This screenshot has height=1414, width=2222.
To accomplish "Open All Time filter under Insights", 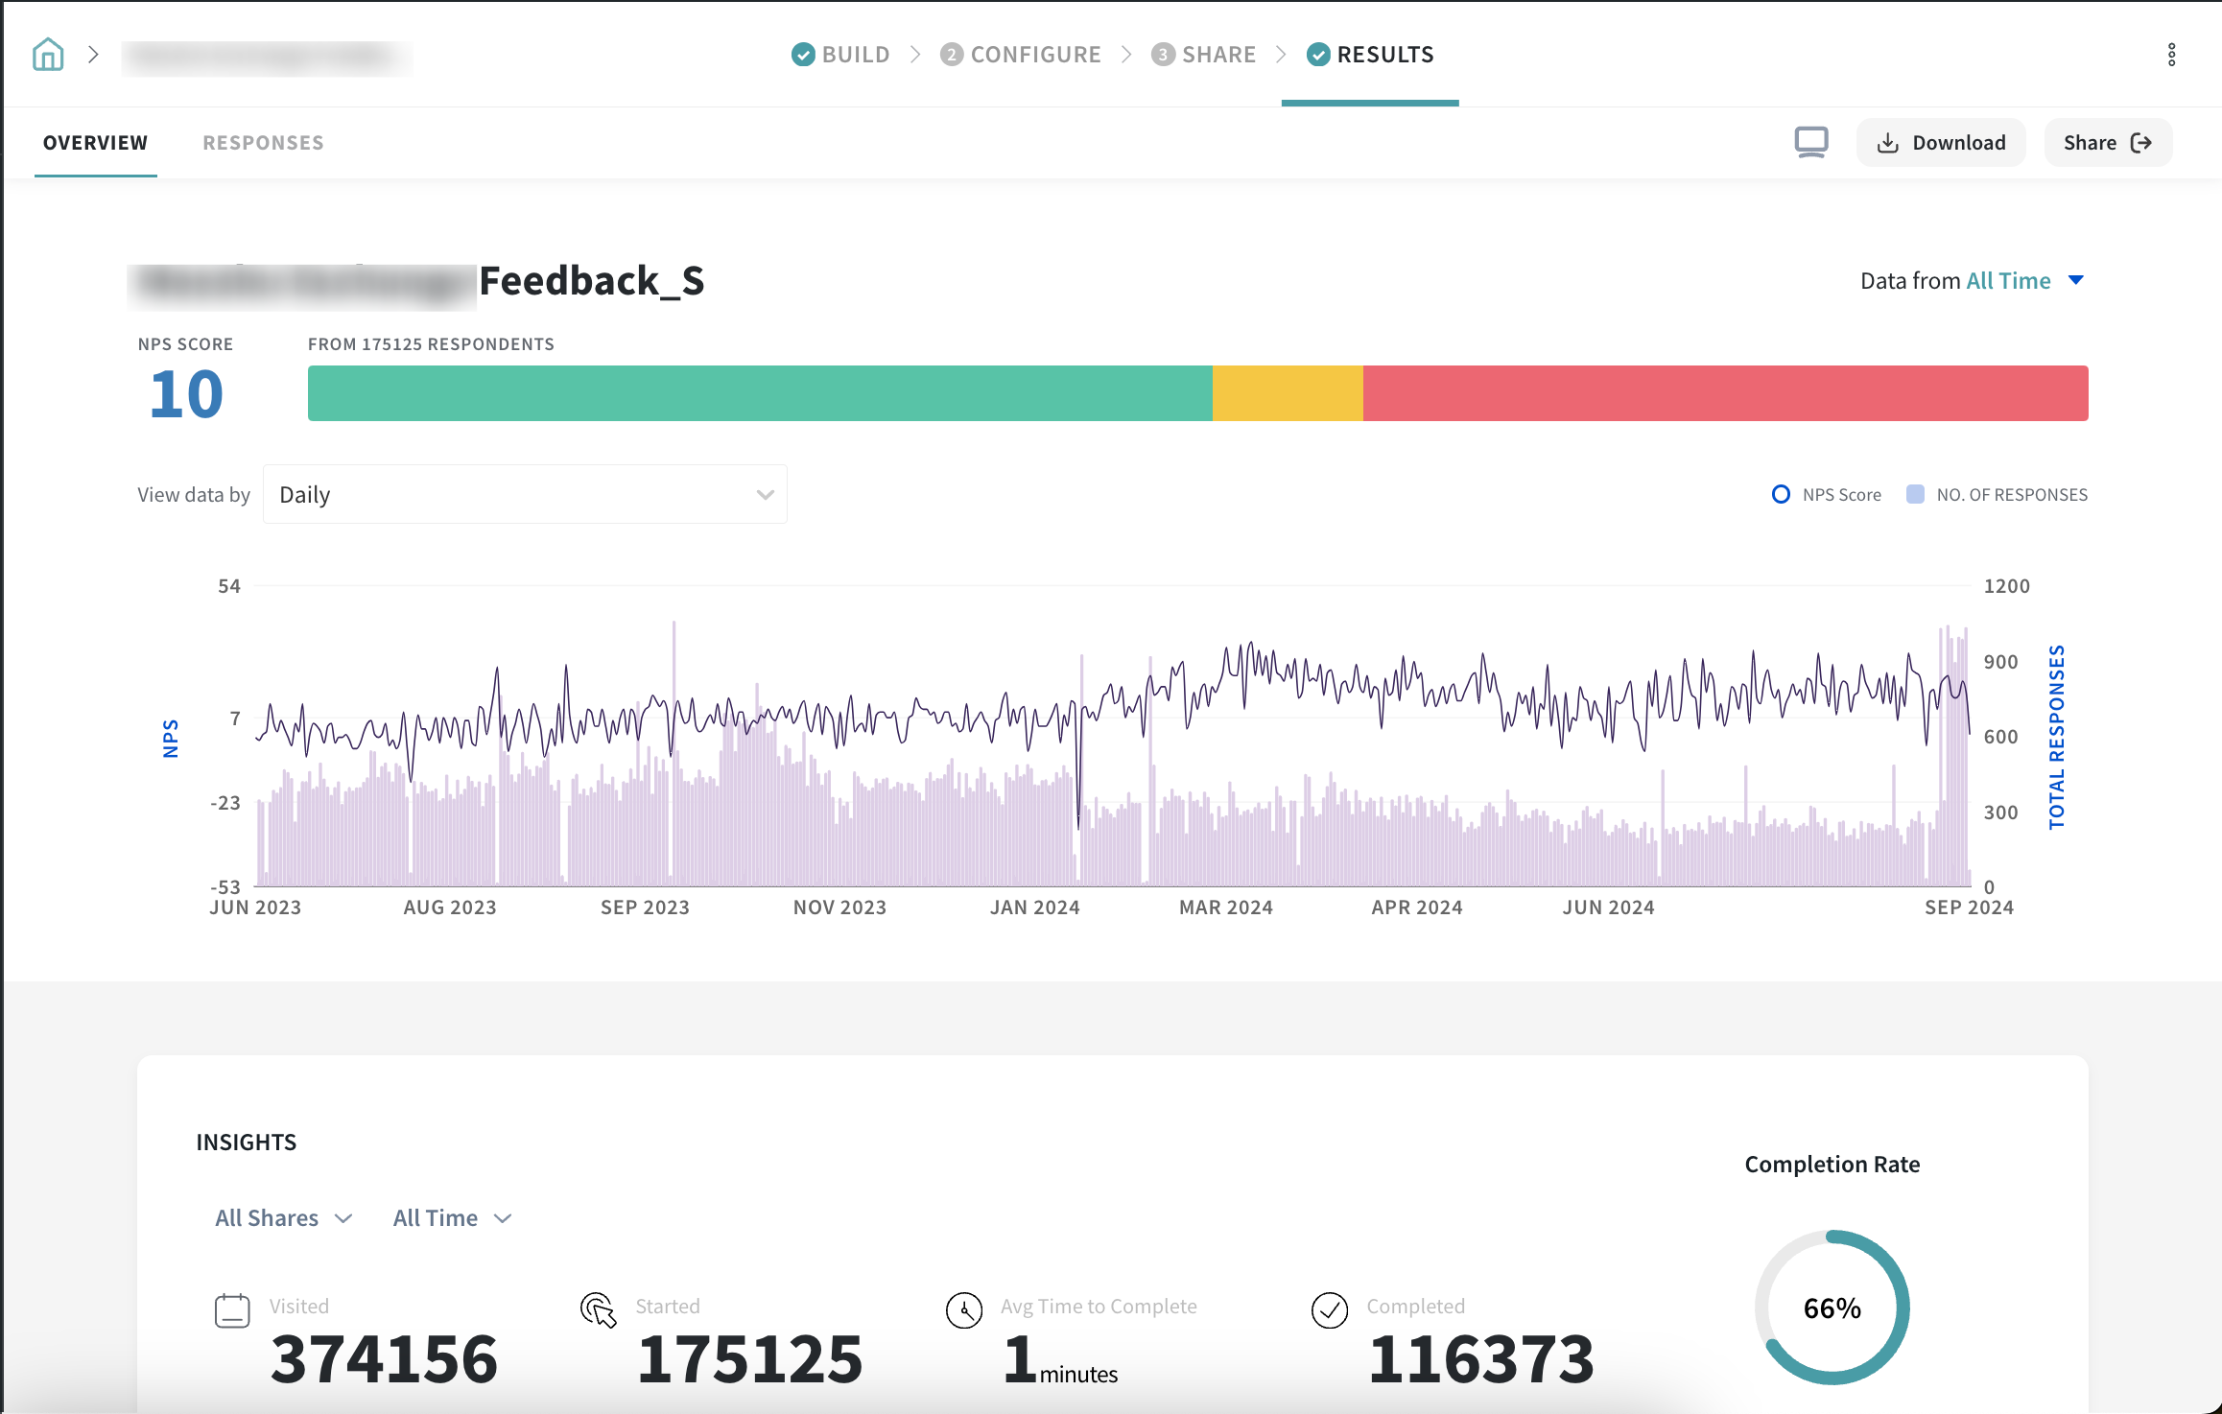I will [451, 1218].
